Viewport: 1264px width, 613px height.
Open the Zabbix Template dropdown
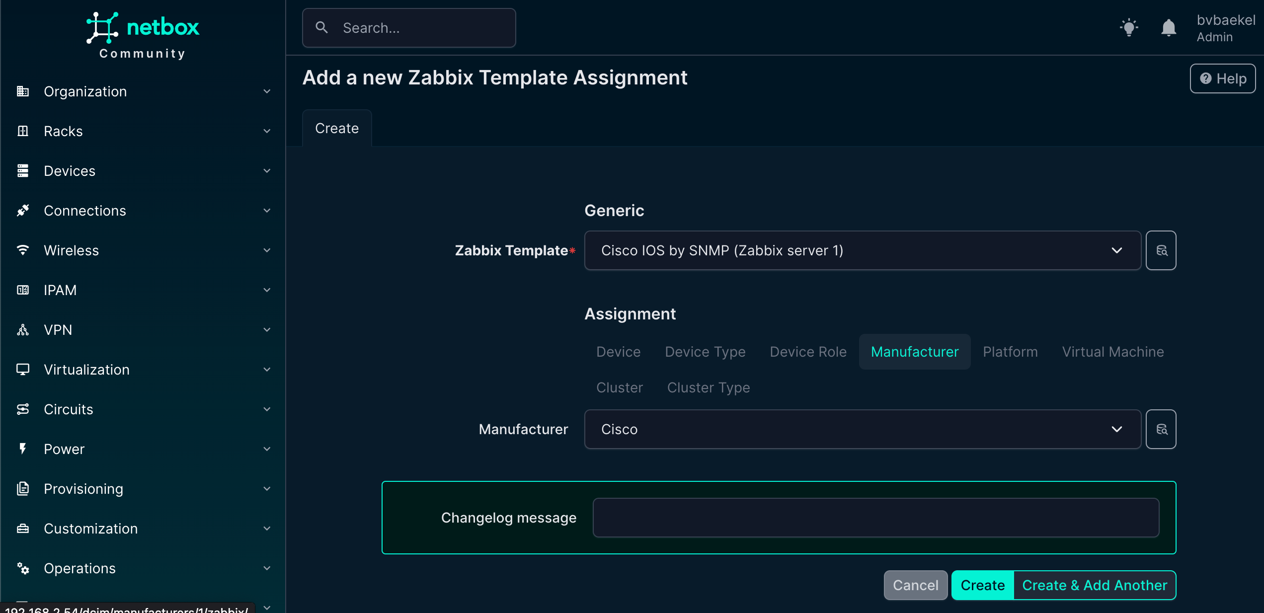[x=862, y=250]
